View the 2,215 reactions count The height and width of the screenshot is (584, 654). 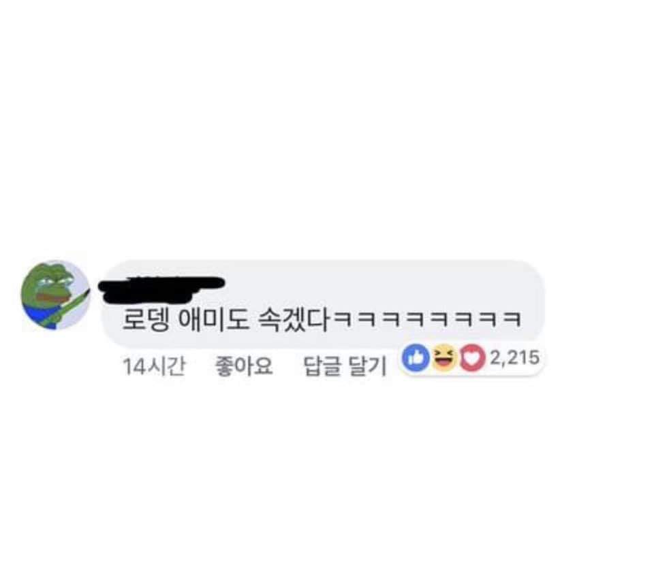514,357
